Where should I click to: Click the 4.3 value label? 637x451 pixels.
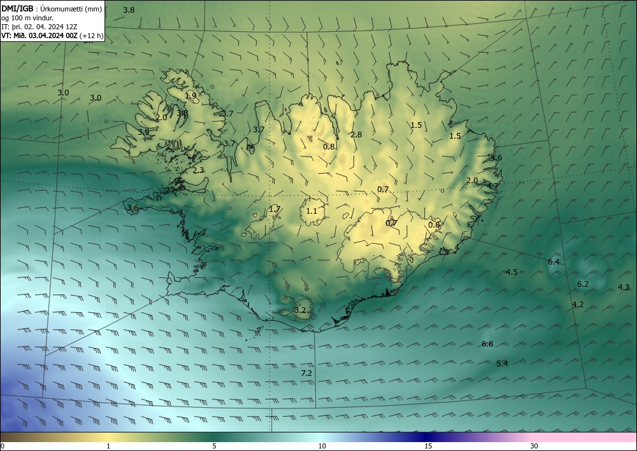pyautogui.click(x=624, y=288)
